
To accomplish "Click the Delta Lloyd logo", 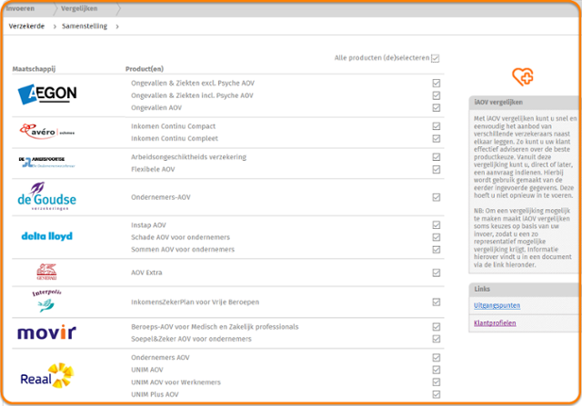I will (x=46, y=236).
